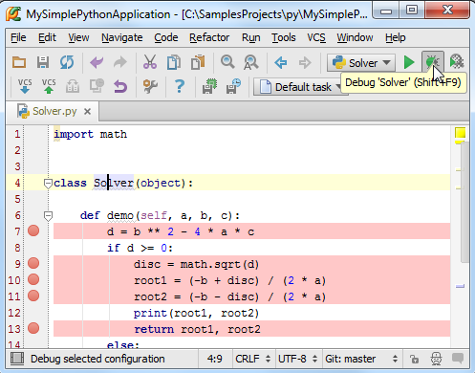
Task: Click the Cut scissors icon
Action: pos(150,62)
